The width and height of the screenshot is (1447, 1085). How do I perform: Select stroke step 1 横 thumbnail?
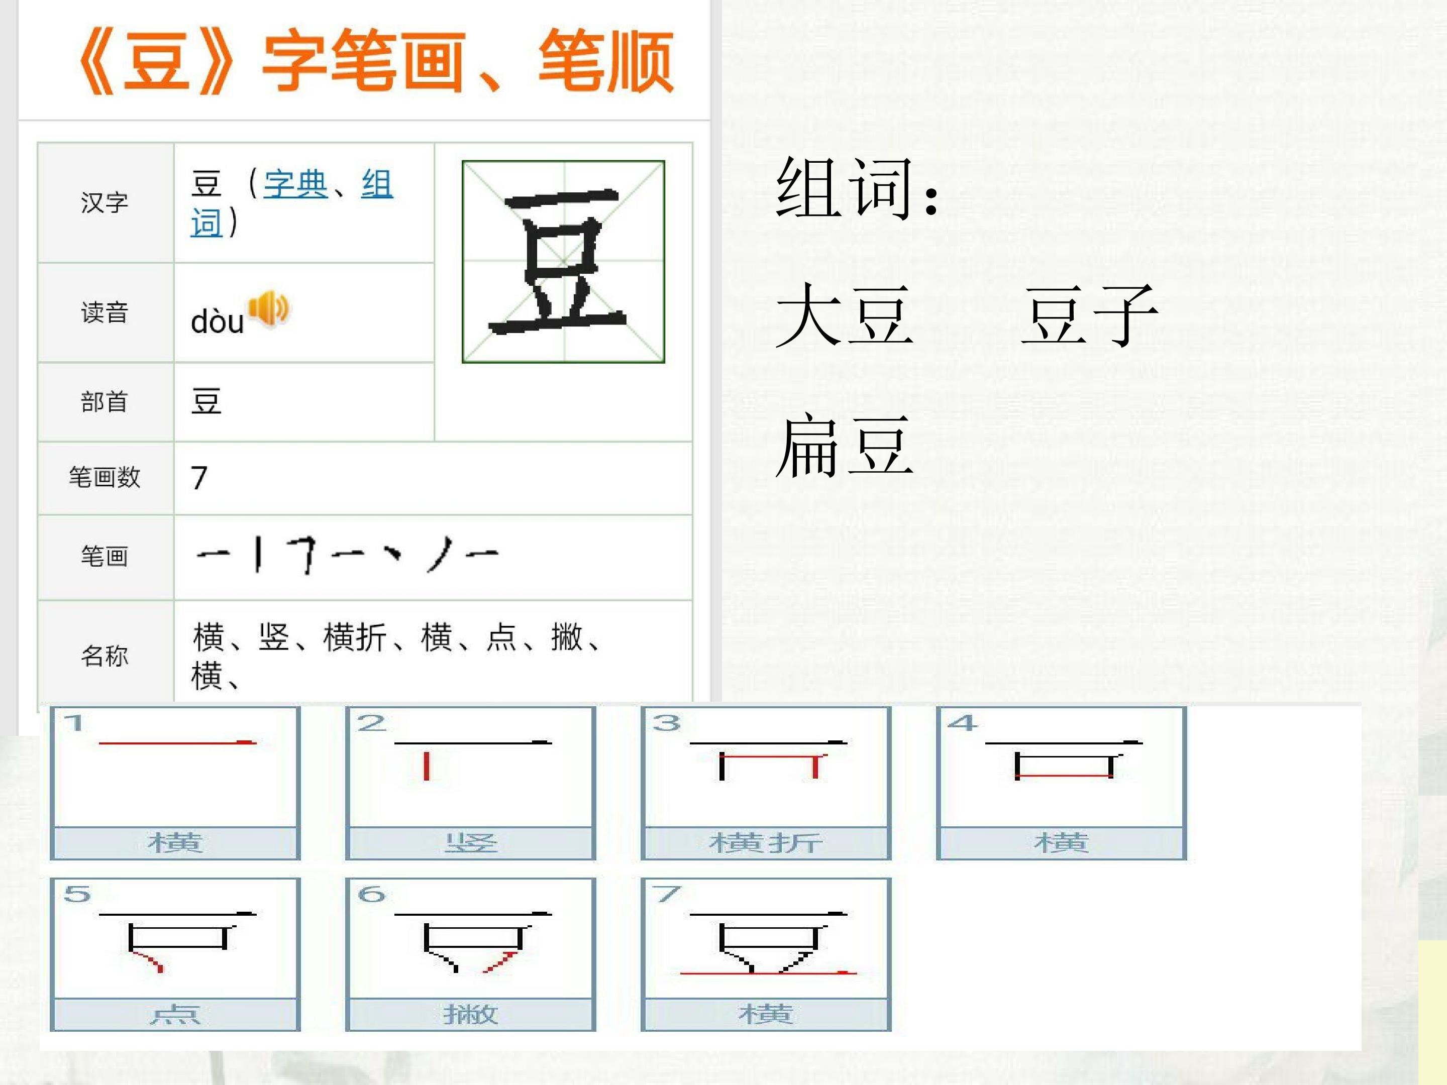[175, 783]
